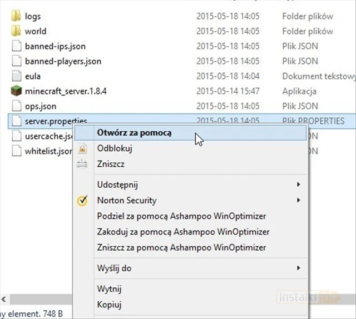Select the Minecraft server application icon
This screenshot has height=319, width=356.
(x=16, y=91)
